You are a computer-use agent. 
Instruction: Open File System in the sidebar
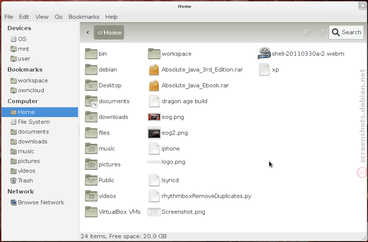(x=40, y=122)
